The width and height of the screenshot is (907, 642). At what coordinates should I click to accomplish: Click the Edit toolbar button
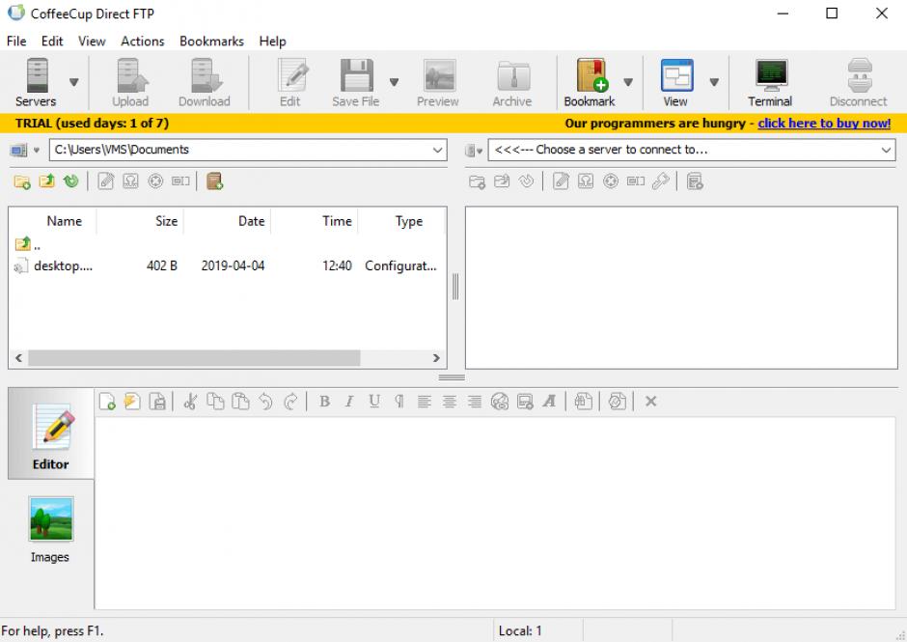tap(290, 83)
